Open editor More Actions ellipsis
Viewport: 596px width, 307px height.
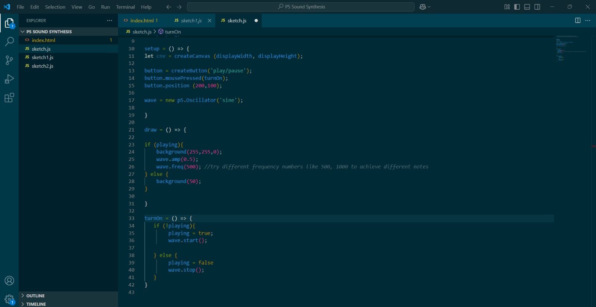[x=588, y=20]
